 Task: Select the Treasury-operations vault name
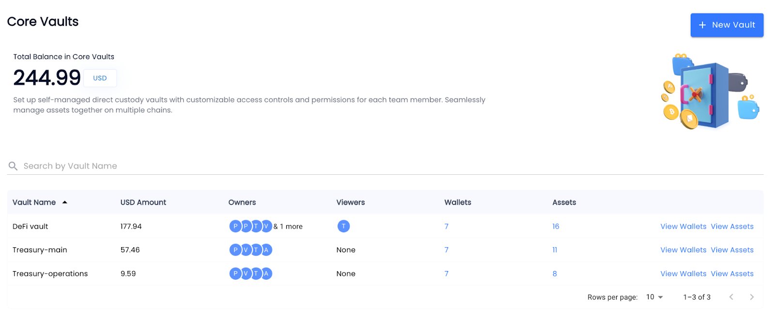50,273
